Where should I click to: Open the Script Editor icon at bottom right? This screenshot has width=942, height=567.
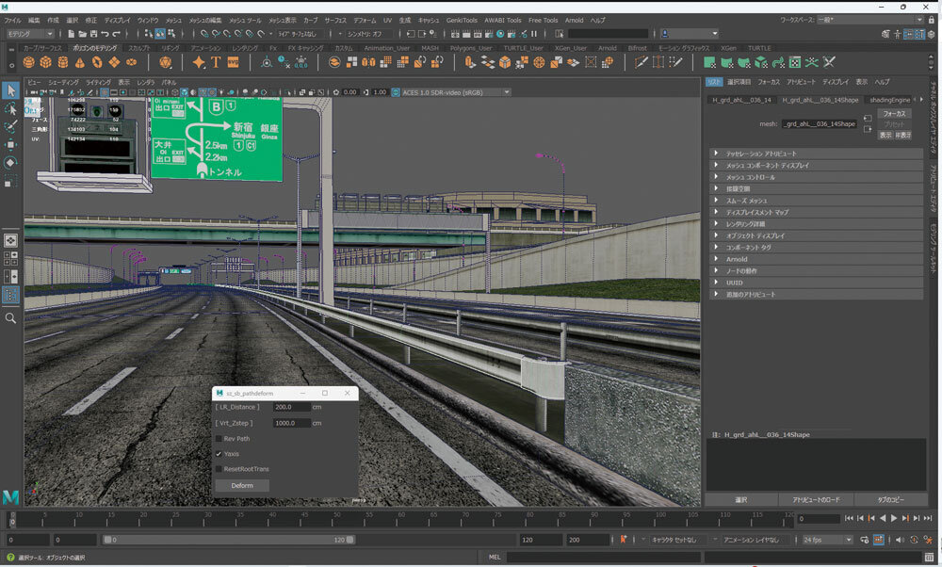(x=932, y=558)
